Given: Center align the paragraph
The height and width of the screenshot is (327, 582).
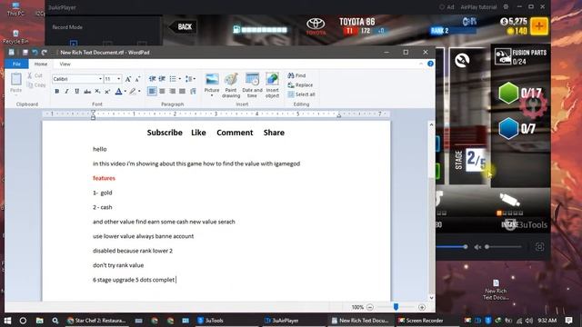Looking at the screenshot, I should tap(162, 91).
